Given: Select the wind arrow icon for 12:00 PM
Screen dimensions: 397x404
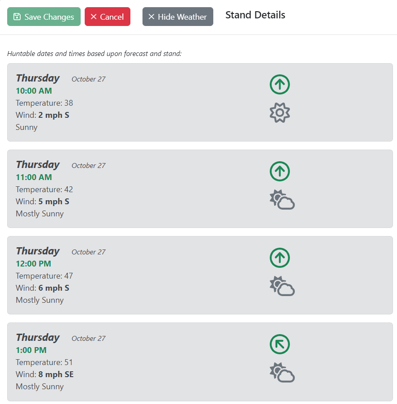Looking at the screenshot, I should pyautogui.click(x=280, y=258).
